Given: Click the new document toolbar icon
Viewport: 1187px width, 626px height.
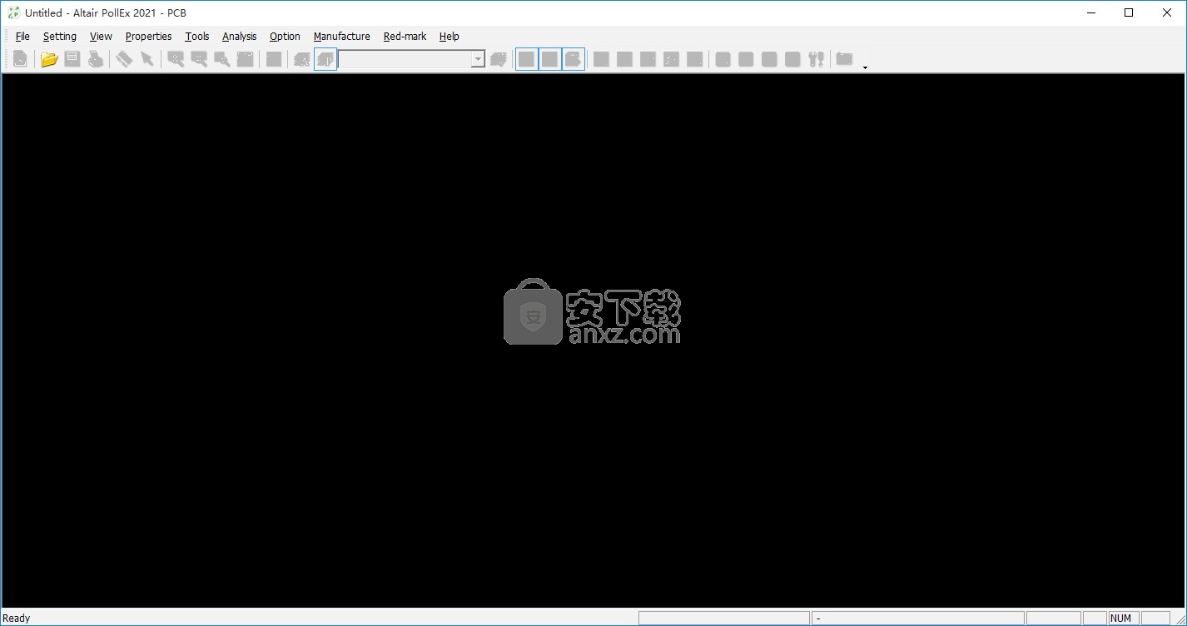Looking at the screenshot, I should point(20,59).
